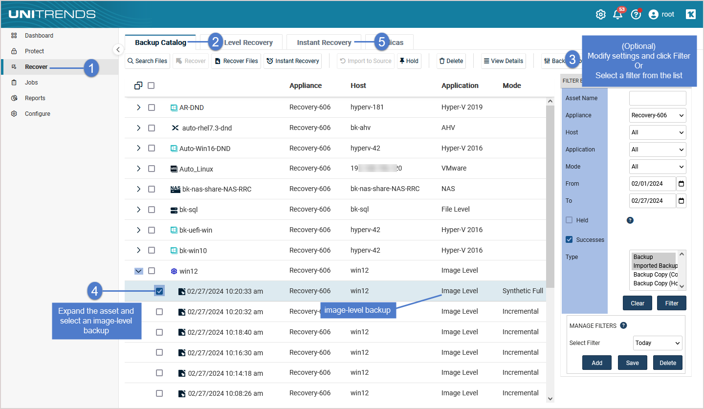Expand the Auto-Win16-DND asset row

pyautogui.click(x=138, y=149)
